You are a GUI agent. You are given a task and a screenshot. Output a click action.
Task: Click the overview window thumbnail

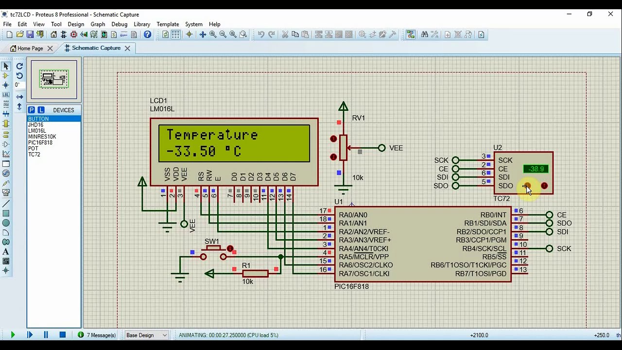(54, 79)
